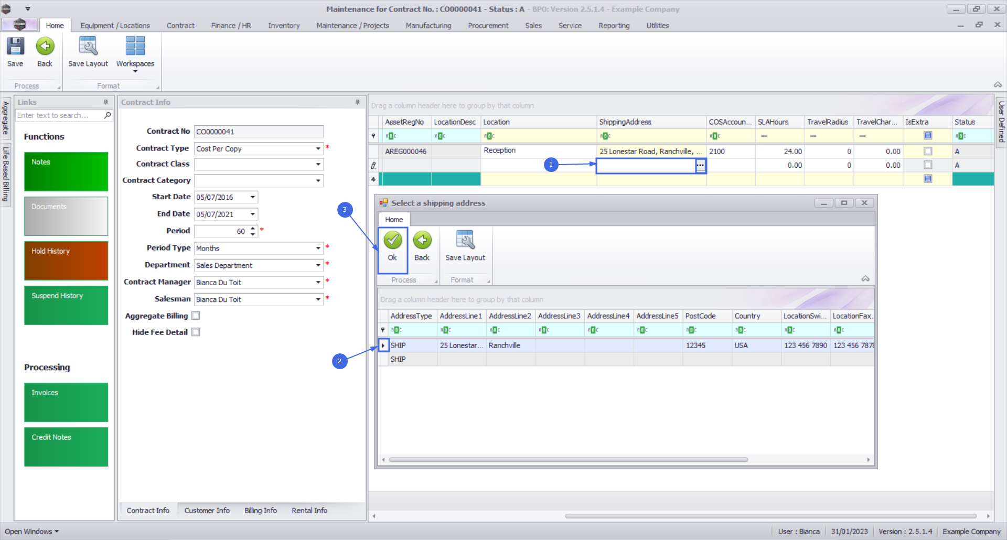
Task: Click the filter icon under ShippingAddress column
Action: pos(605,136)
